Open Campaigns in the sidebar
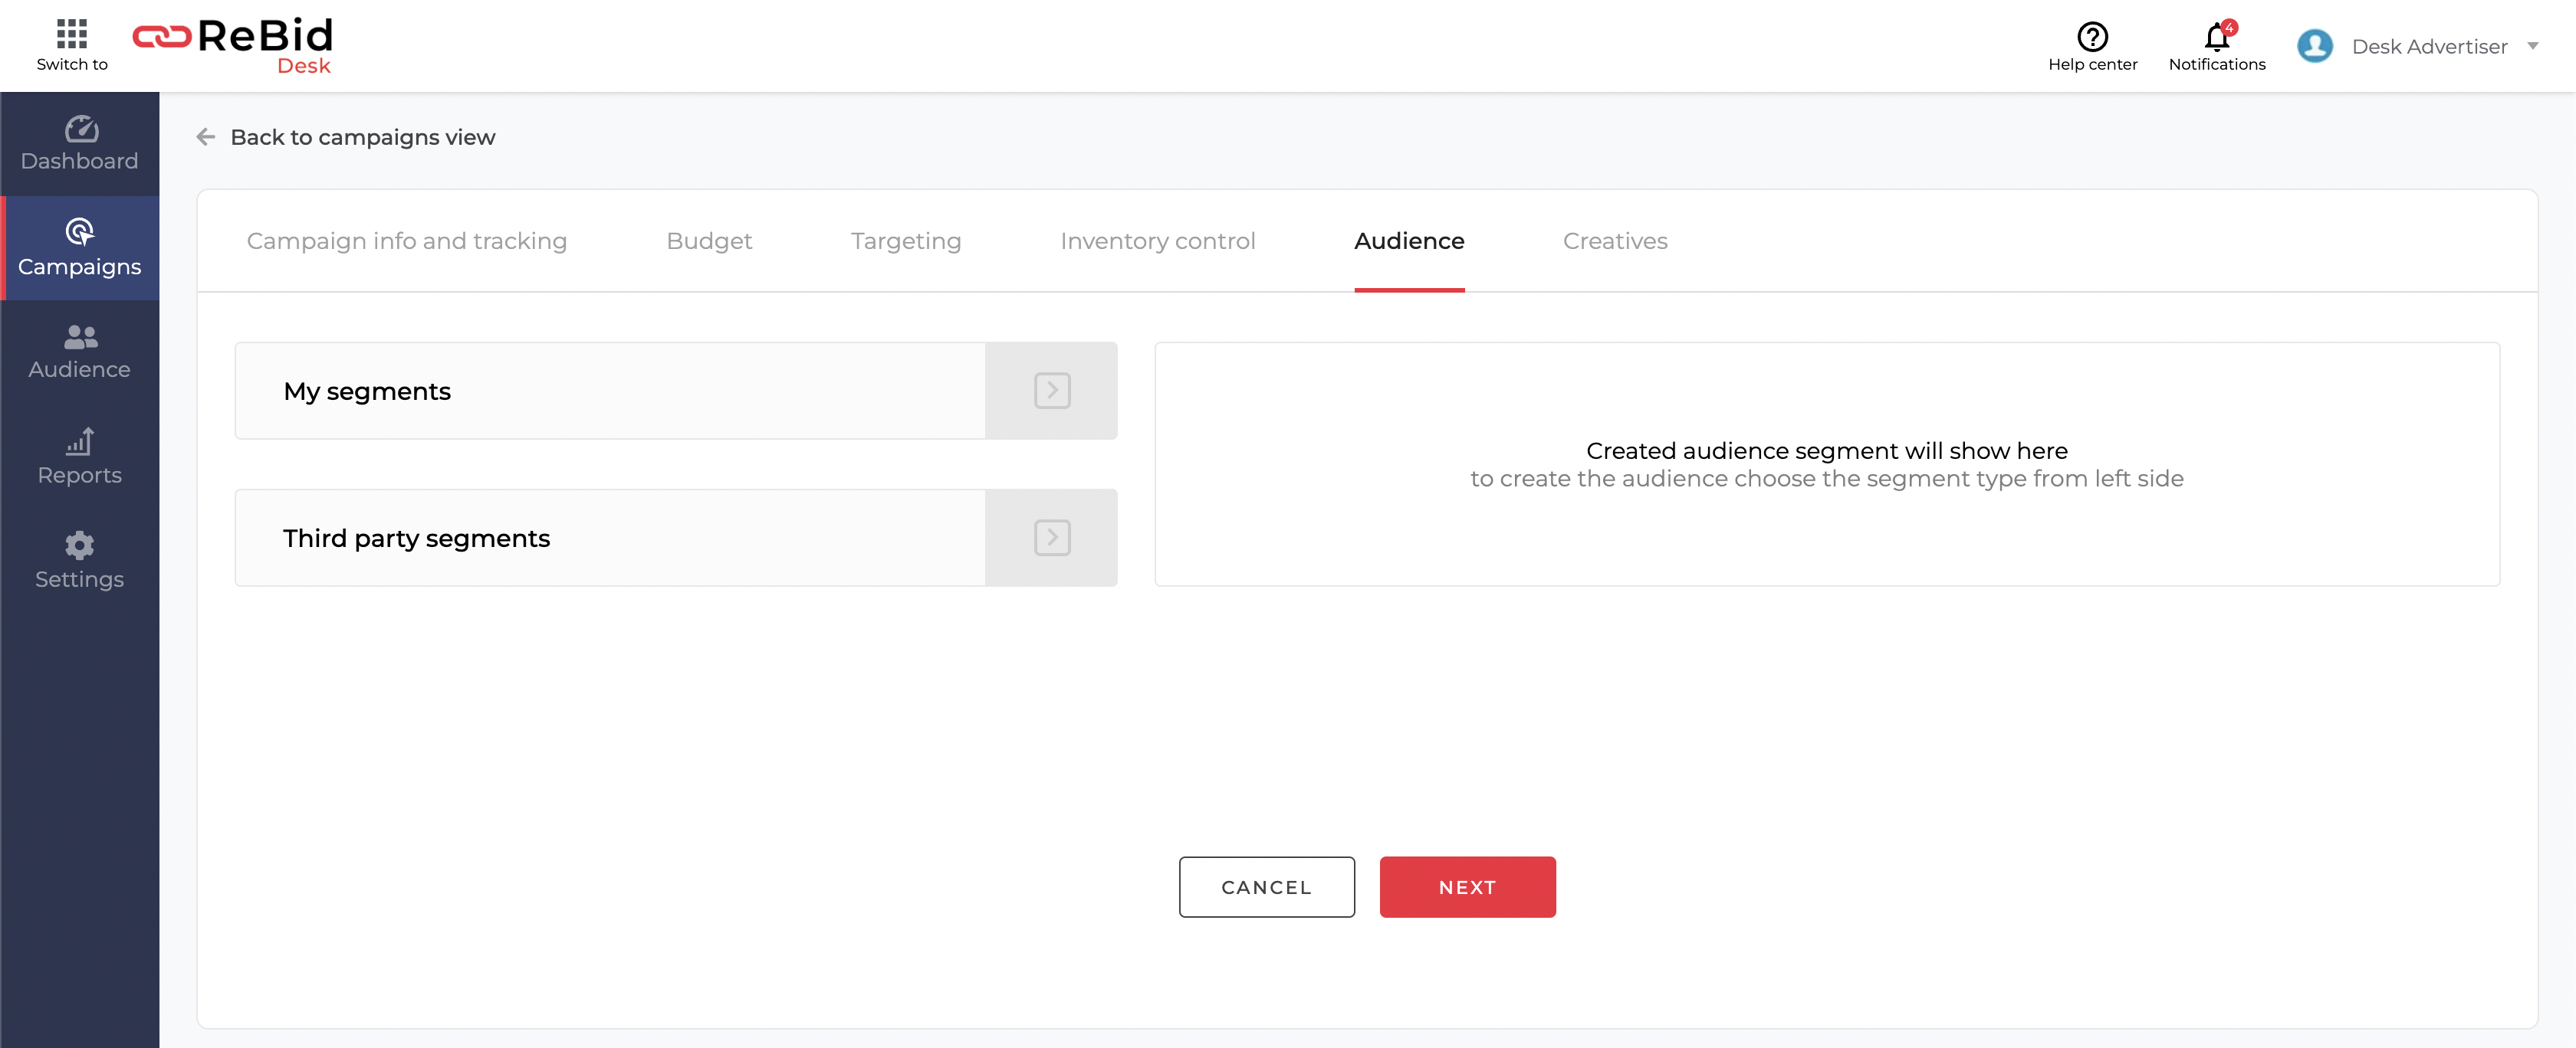This screenshot has width=2576, height=1048. (80, 247)
